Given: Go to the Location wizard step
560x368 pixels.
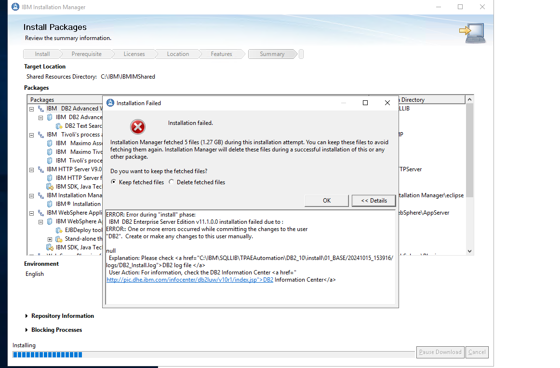Looking at the screenshot, I should (x=178, y=54).
